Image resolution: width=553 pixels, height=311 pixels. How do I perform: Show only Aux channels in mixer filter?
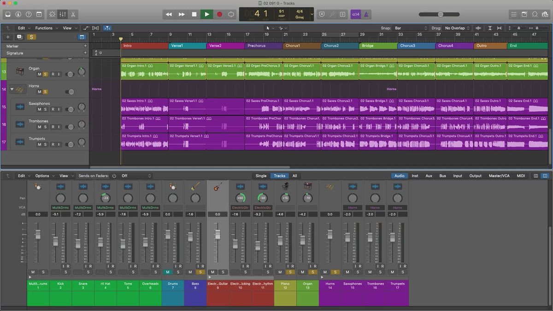click(429, 176)
